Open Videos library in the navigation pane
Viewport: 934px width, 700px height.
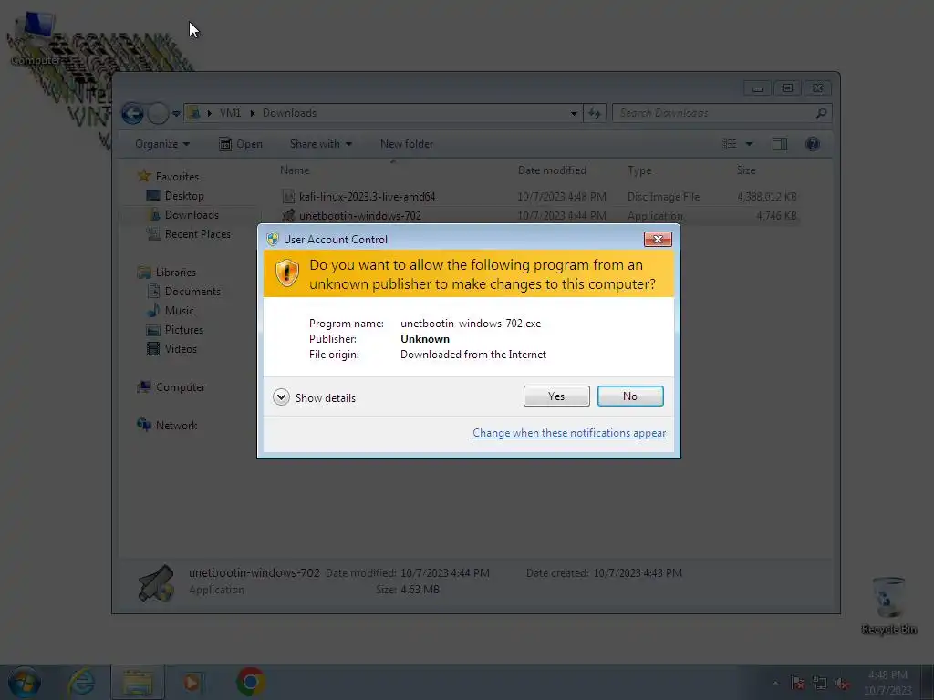(181, 349)
